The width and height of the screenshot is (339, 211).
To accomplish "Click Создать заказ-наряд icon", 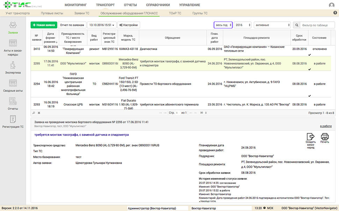I will pos(310,141).
